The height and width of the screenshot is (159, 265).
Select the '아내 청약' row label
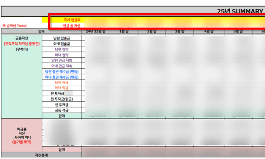tap(62, 55)
